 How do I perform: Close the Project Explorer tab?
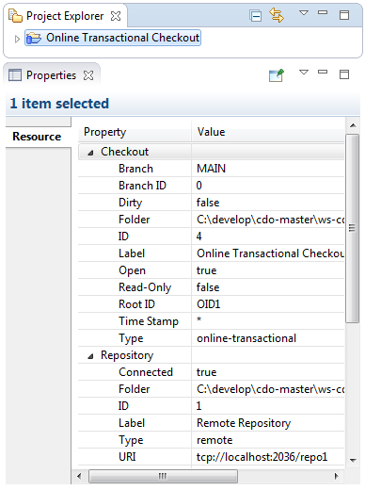coord(116,16)
